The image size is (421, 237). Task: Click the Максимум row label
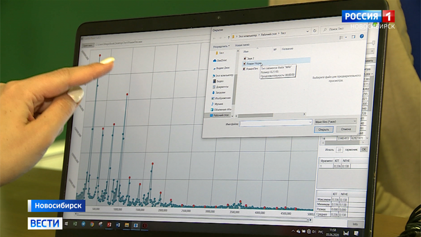[324, 199]
